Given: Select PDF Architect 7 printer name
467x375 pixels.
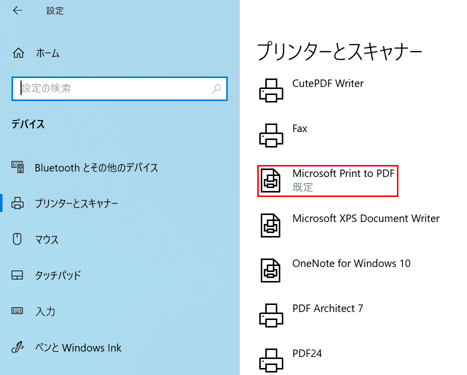Looking at the screenshot, I should click(x=328, y=308).
